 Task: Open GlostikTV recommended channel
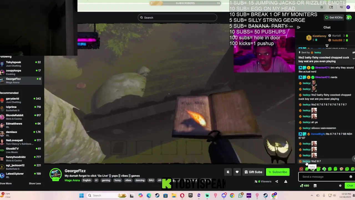click(21, 150)
